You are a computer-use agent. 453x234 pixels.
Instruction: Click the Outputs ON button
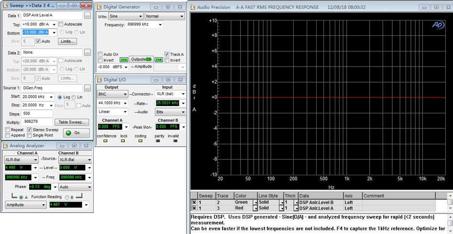141,59
